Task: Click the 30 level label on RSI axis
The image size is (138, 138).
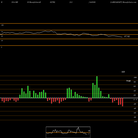Action: point(2,41)
